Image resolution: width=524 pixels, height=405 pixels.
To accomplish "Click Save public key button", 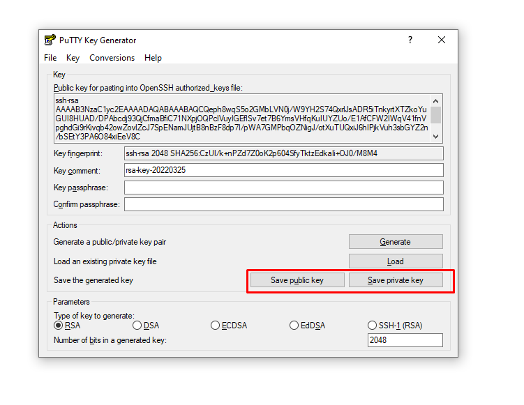I will coord(297,280).
